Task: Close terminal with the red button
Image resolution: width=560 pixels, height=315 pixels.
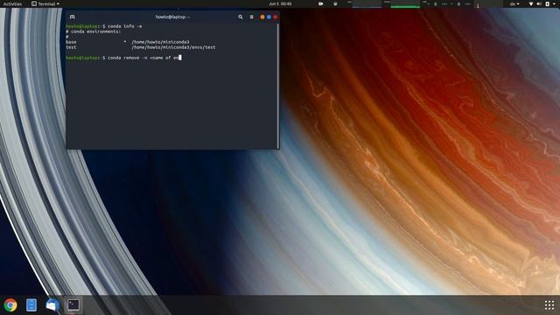Action: click(x=276, y=17)
